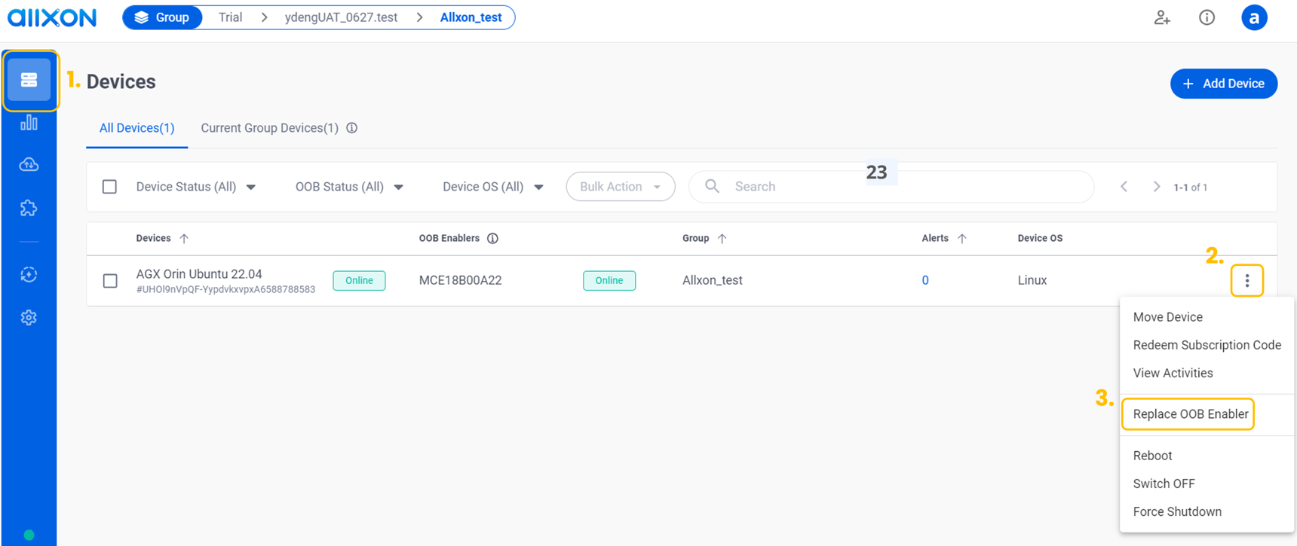Expand the Device Status filter dropdown
The width and height of the screenshot is (1297, 546).
point(195,187)
